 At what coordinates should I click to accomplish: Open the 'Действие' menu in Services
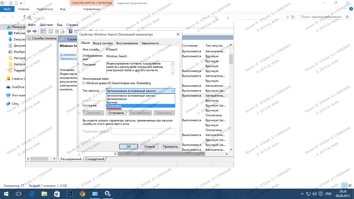pyautogui.click(x=46, y=25)
